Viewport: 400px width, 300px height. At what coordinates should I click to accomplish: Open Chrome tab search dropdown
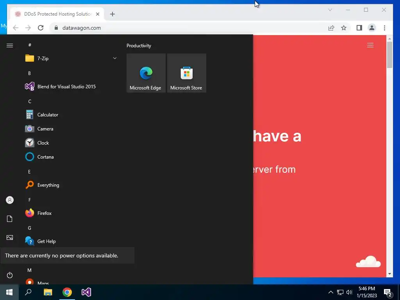[x=330, y=10]
